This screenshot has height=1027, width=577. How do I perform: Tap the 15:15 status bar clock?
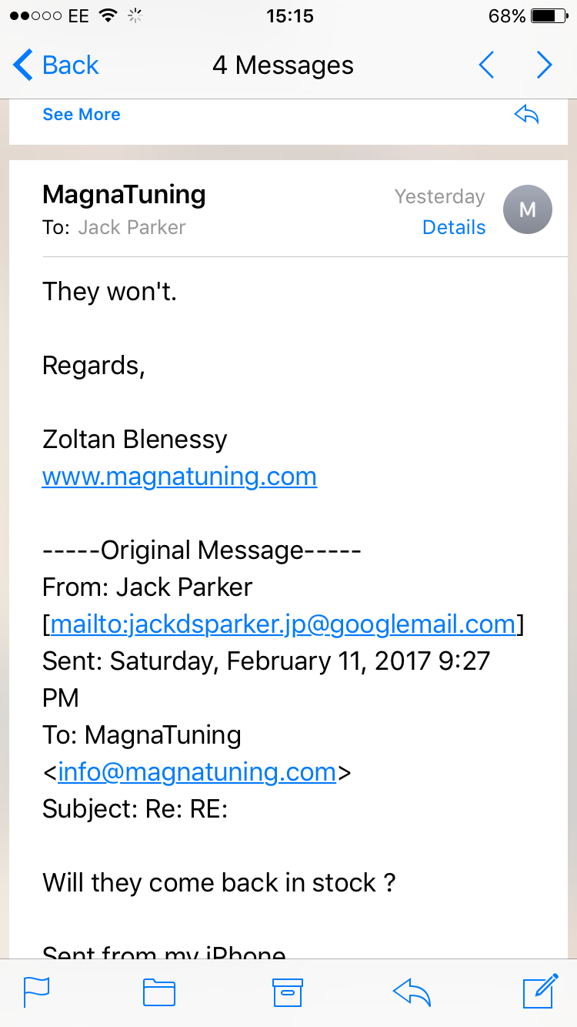[289, 16]
